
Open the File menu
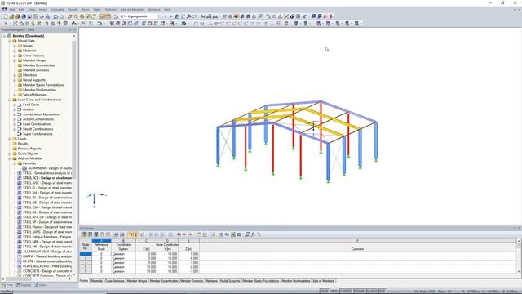pos(12,10)
